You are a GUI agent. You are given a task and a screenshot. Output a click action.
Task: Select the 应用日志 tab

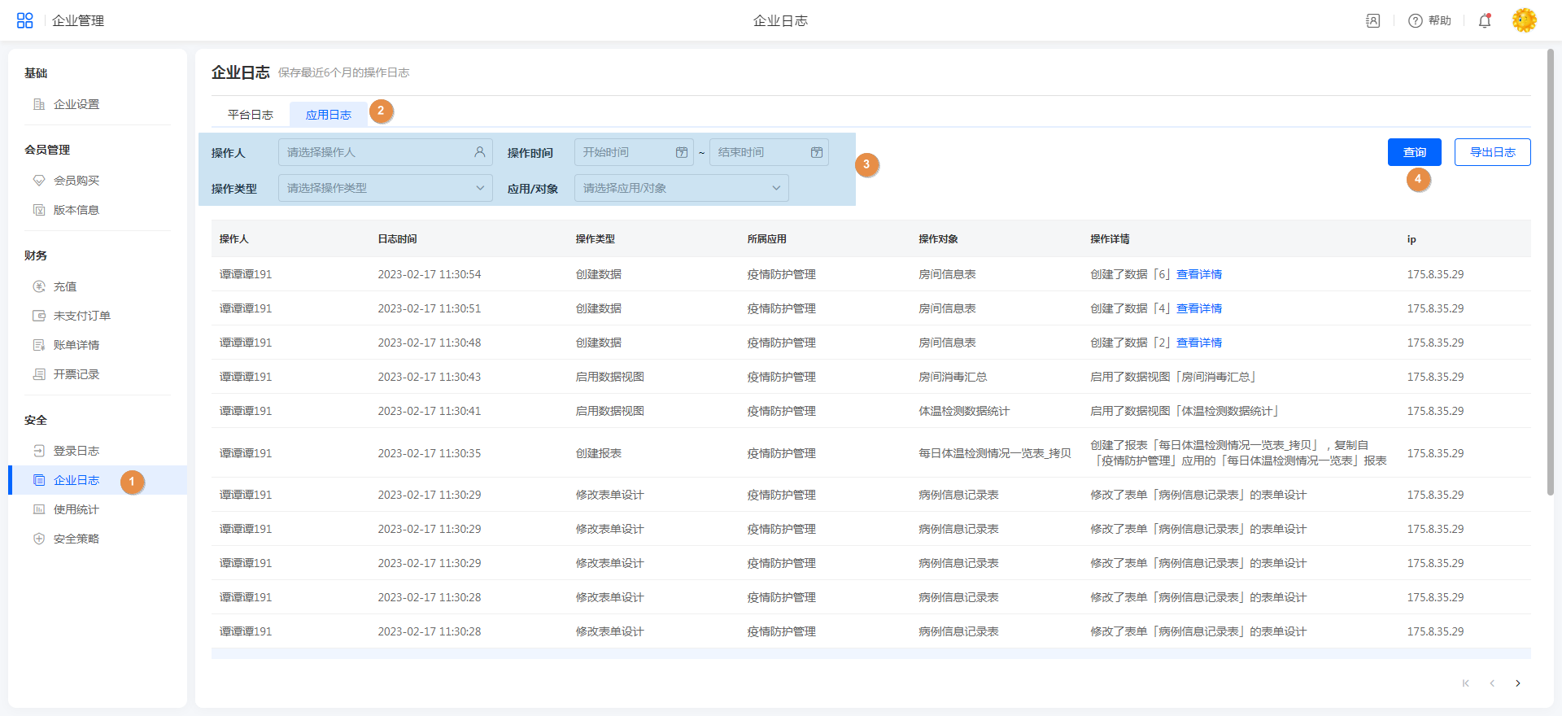329,115
